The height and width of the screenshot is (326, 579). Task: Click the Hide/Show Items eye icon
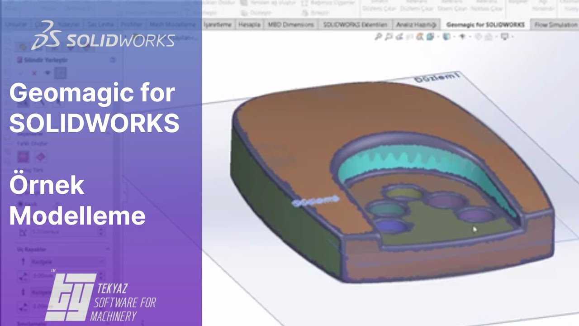click(x=462, y=38)
